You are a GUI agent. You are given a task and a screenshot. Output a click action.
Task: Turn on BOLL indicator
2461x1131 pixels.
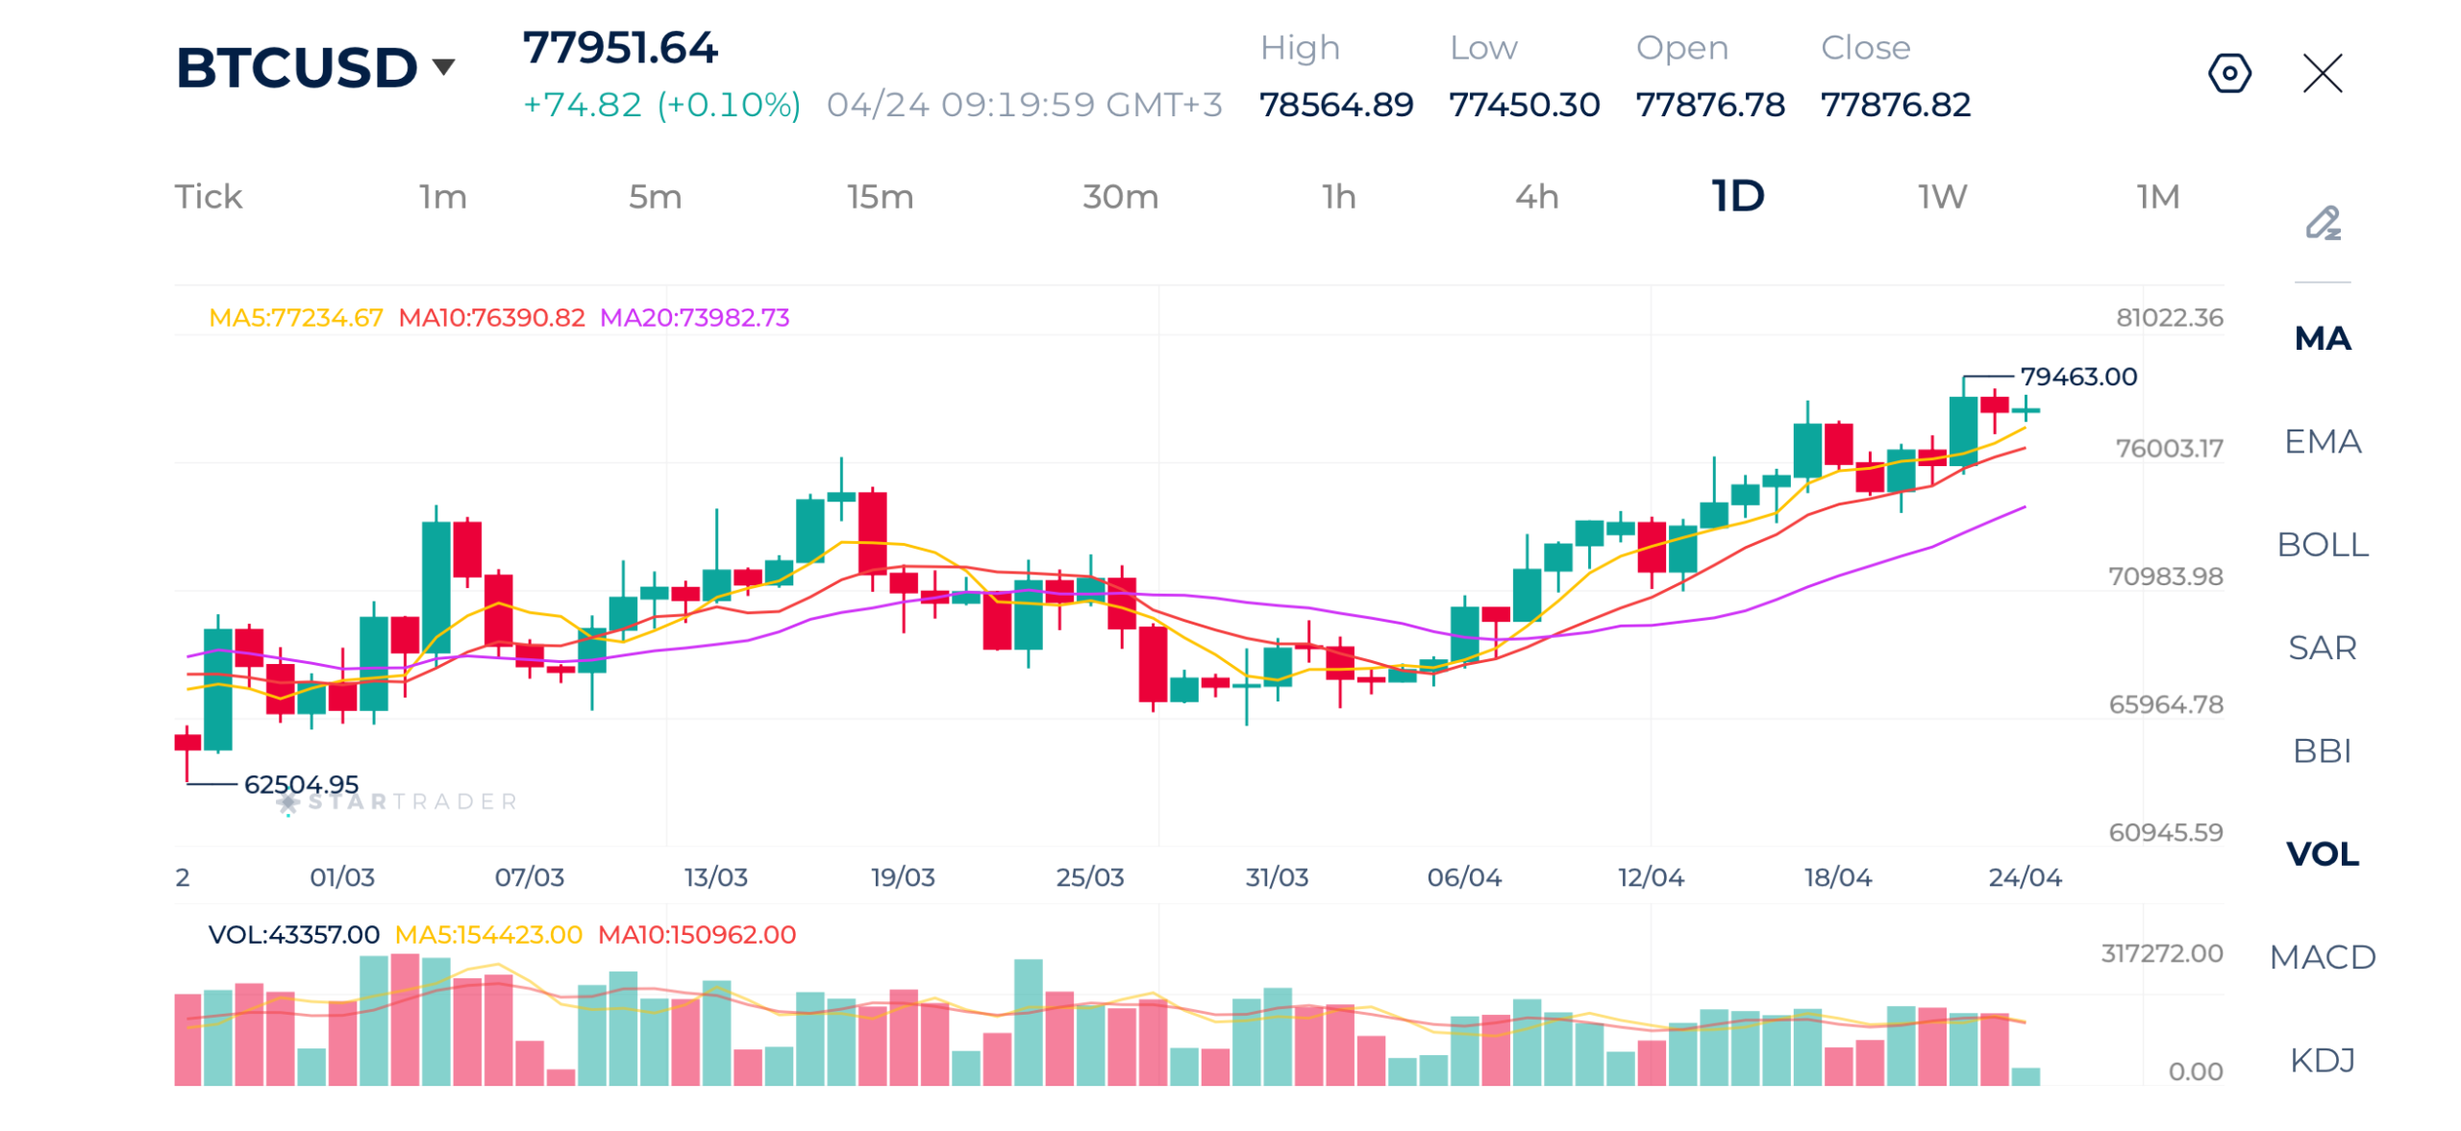tap(2322, 543)
